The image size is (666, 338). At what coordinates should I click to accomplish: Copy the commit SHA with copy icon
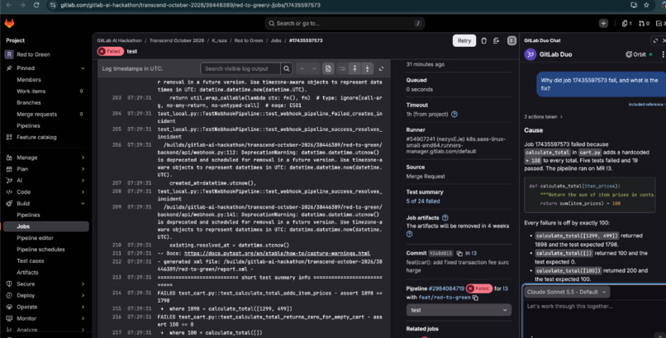click(459, 253)
